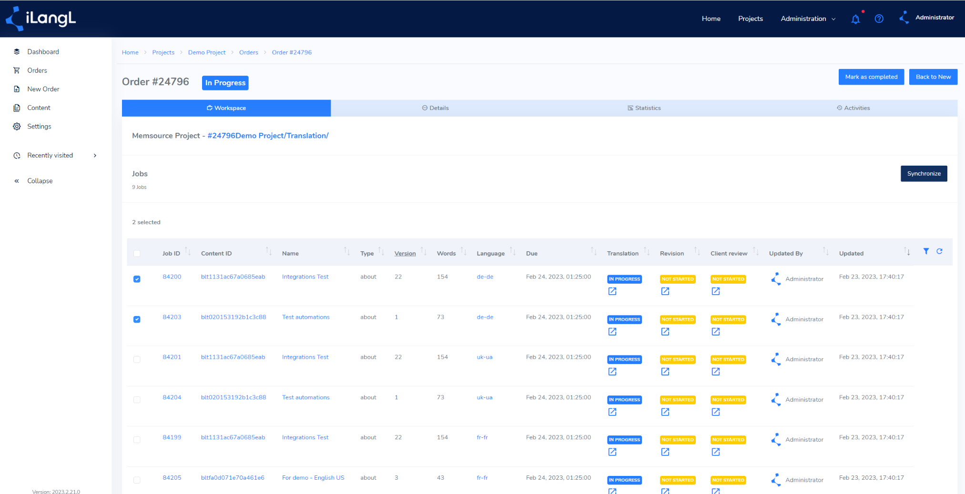Uncheck the checkbox for job 84200
Viewport: 965px width, 494px height.
coord(137,279)
